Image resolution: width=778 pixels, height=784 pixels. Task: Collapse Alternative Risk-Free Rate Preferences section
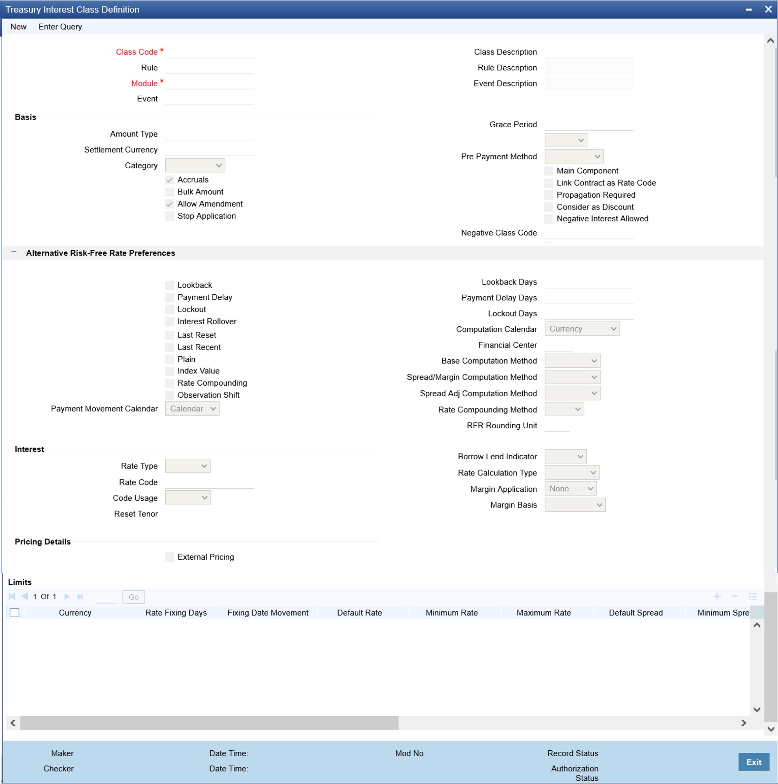(14, 252)
